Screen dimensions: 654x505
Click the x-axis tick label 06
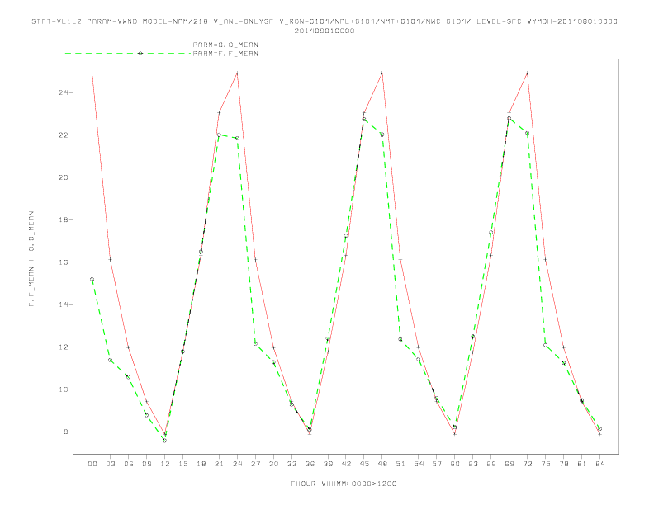129,464
